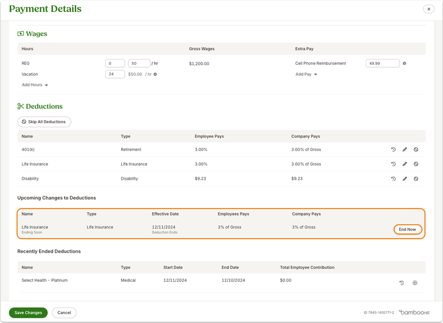Cancel the payment details edits
443x323 pixels.
tap(64, 312)
